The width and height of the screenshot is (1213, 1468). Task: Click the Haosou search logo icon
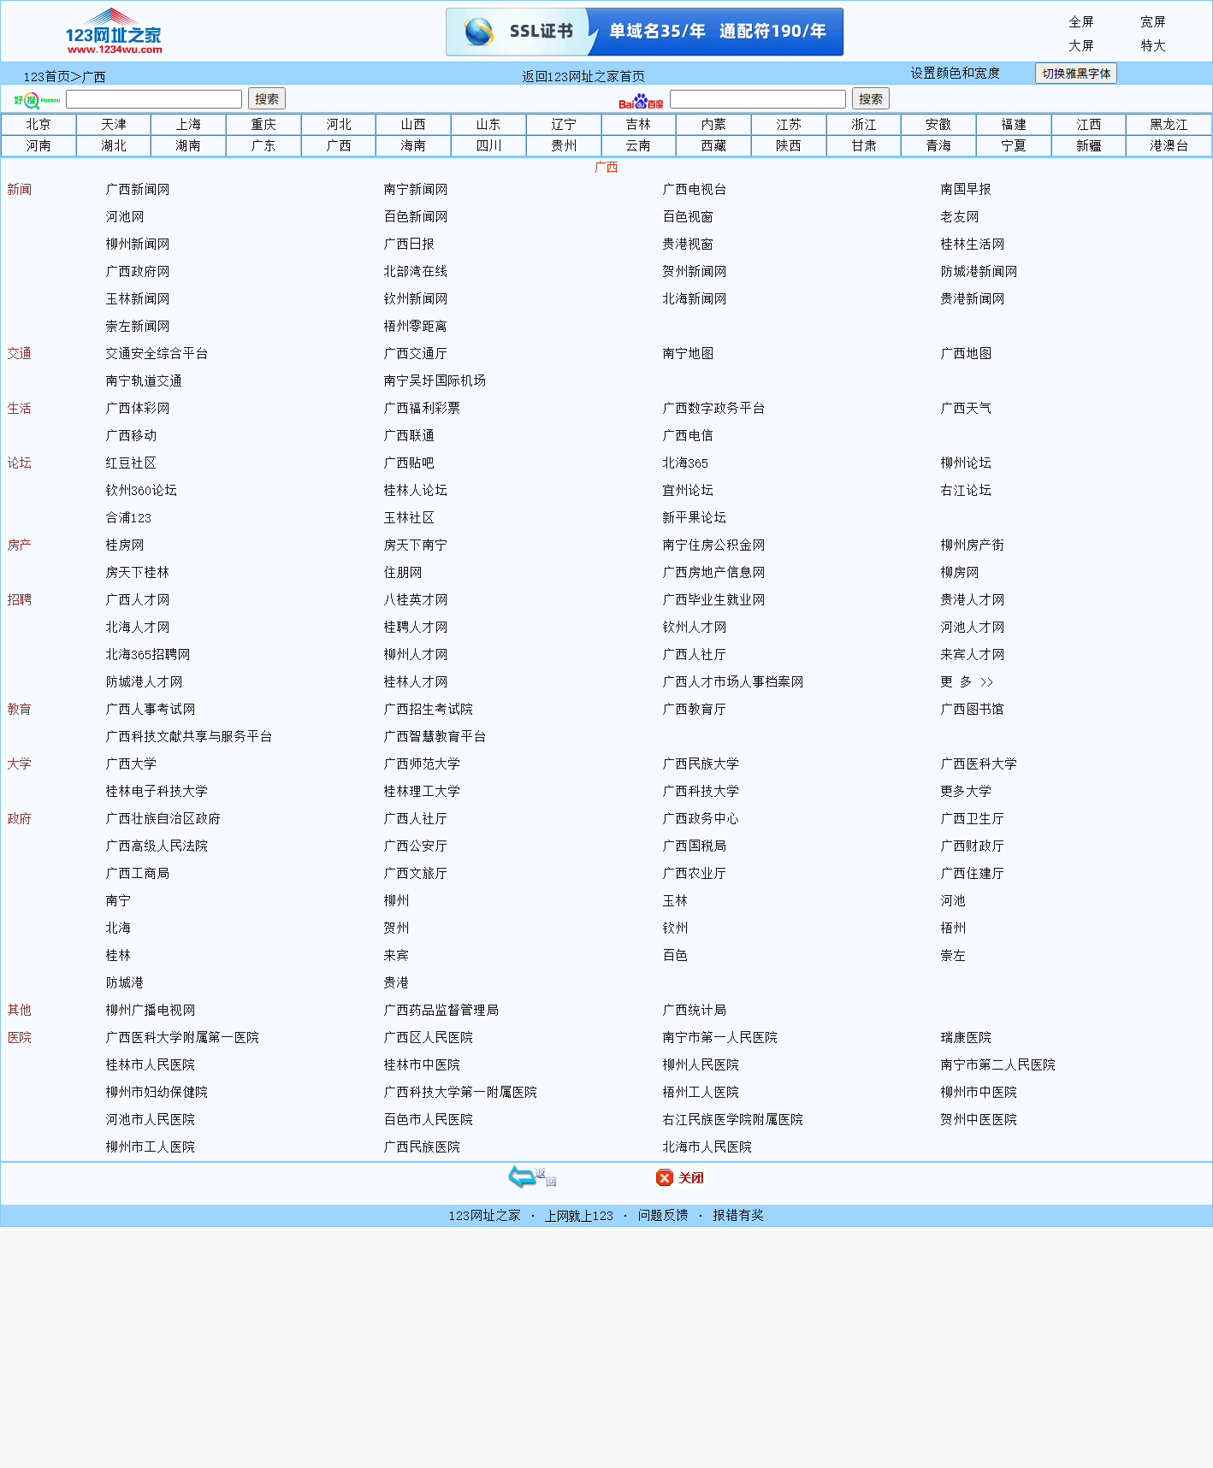click(x=37, y=100)
